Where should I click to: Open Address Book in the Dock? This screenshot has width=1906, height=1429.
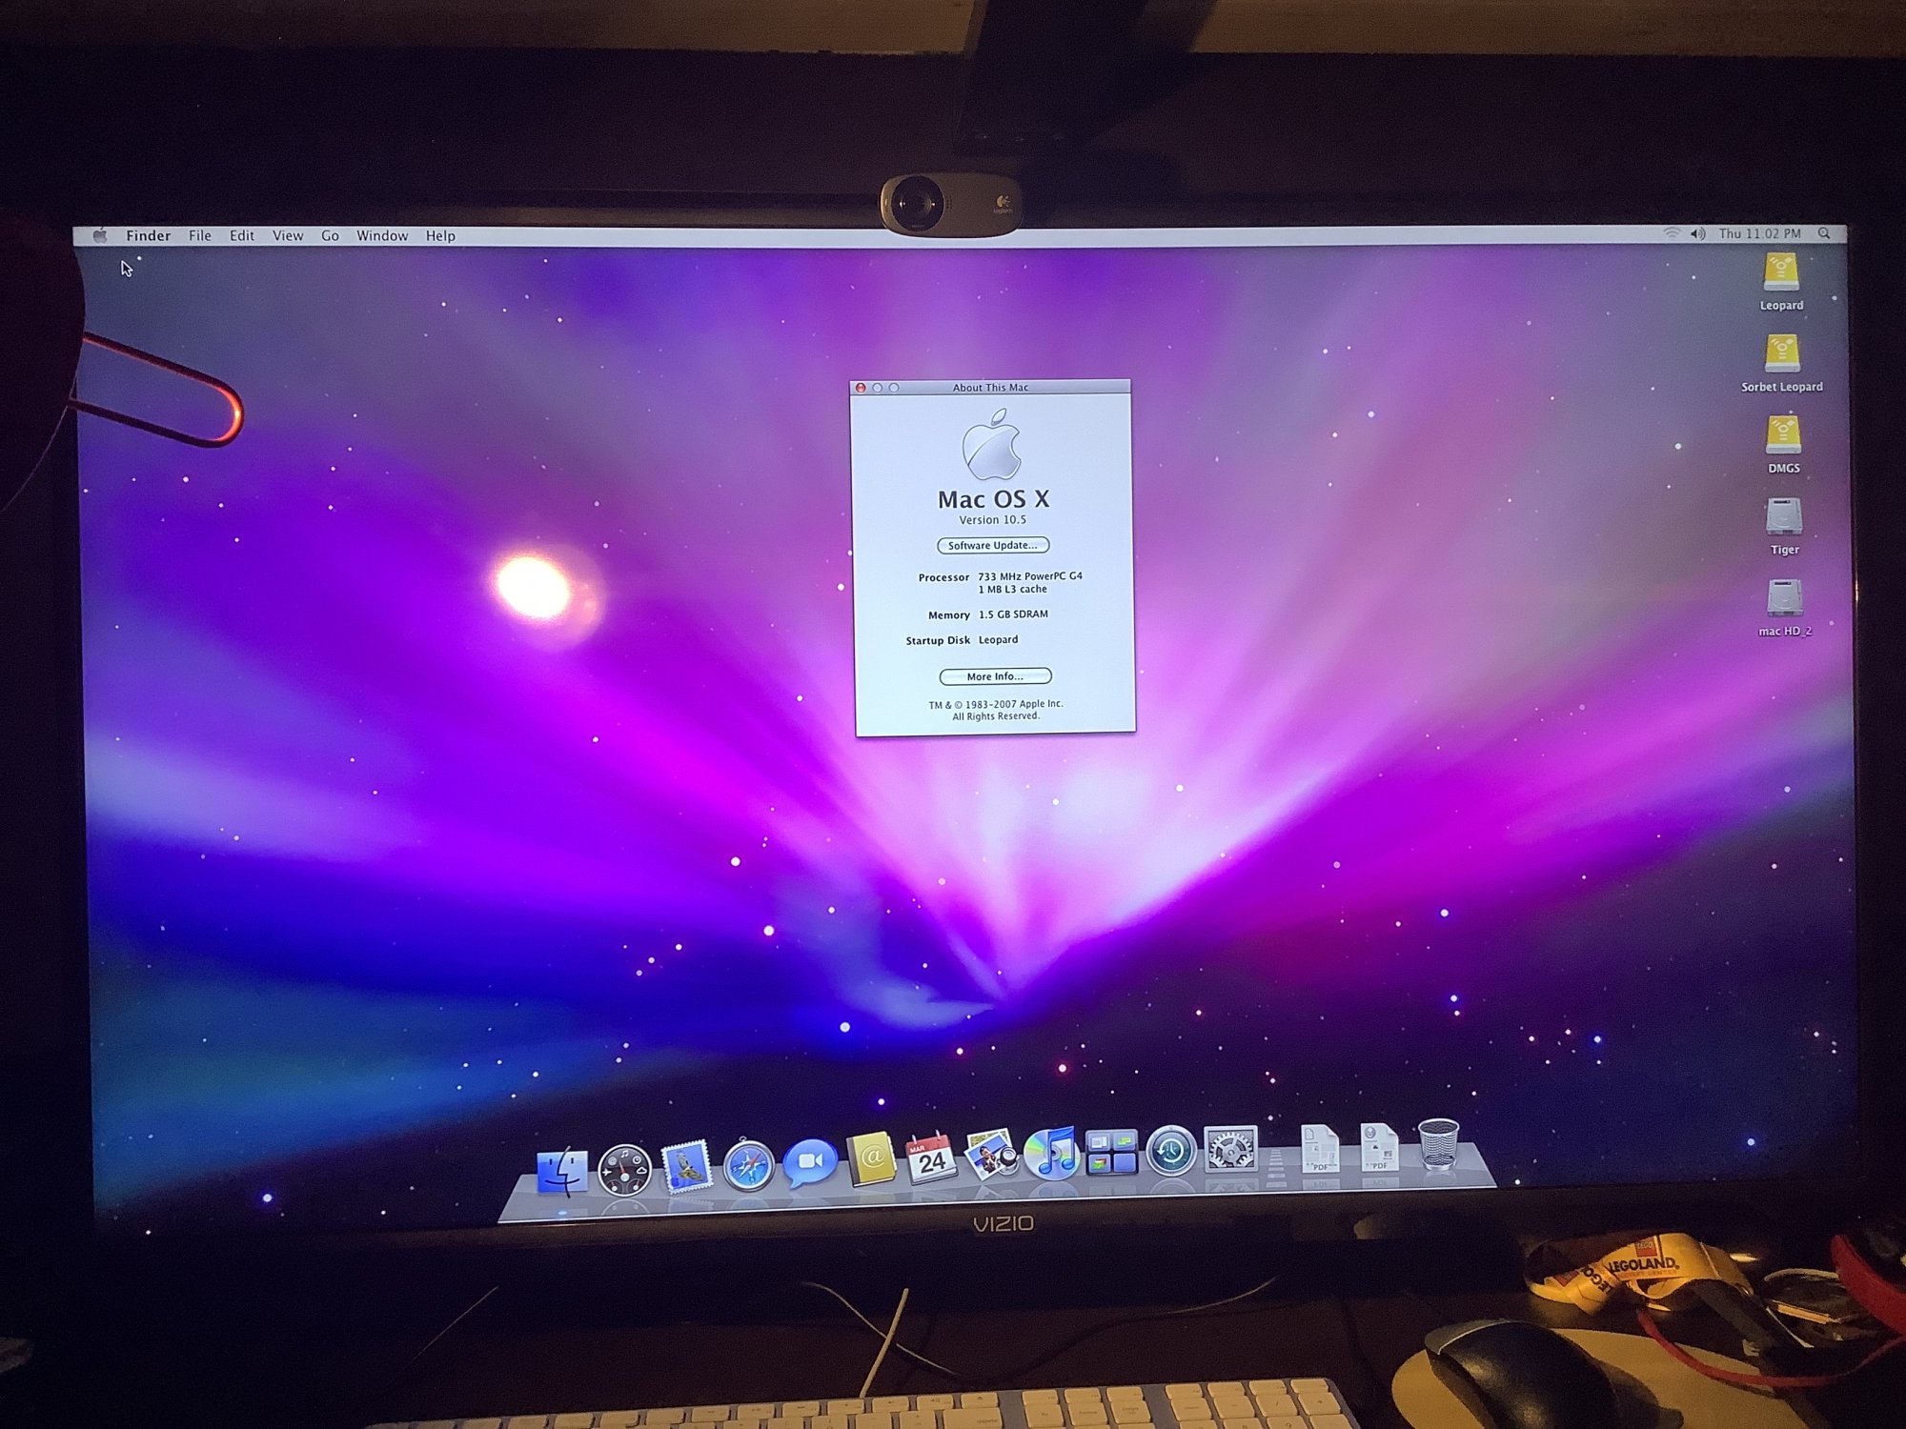(872, 1159)
